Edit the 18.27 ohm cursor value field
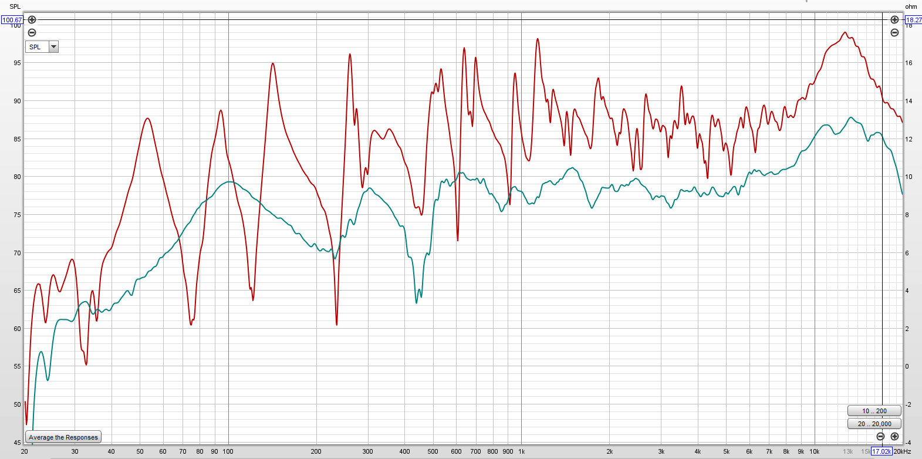This screenshot has width=922, height=459. (913, 20)
